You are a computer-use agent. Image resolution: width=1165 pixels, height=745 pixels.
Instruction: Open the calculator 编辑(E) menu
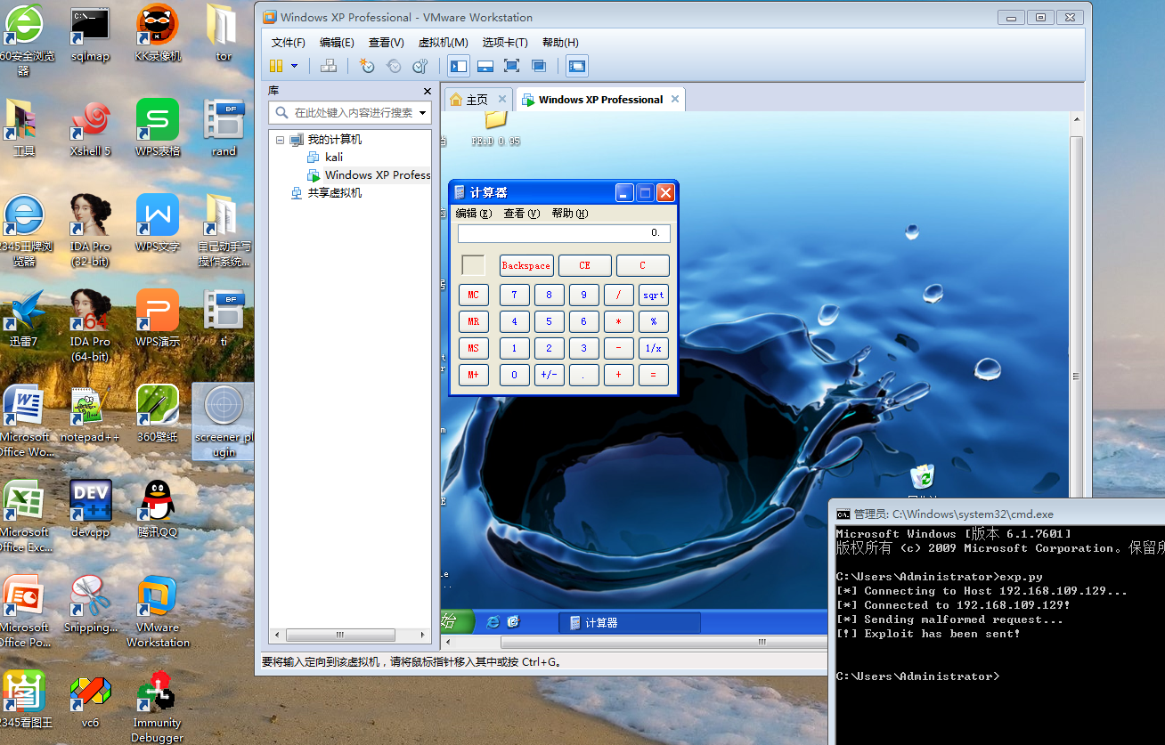[474, 214]
